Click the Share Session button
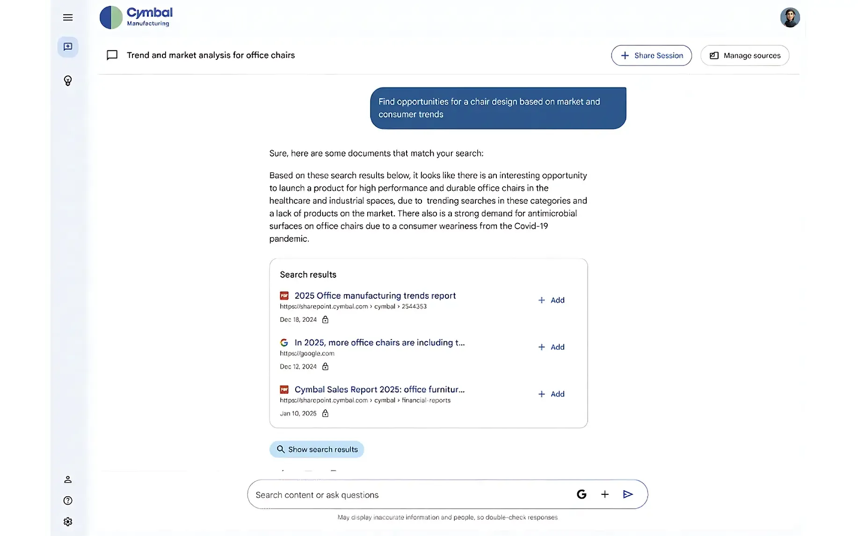 [x=651, y=56]
